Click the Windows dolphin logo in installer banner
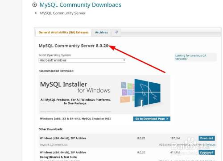 pyautogui.click(x=147, y=93)
